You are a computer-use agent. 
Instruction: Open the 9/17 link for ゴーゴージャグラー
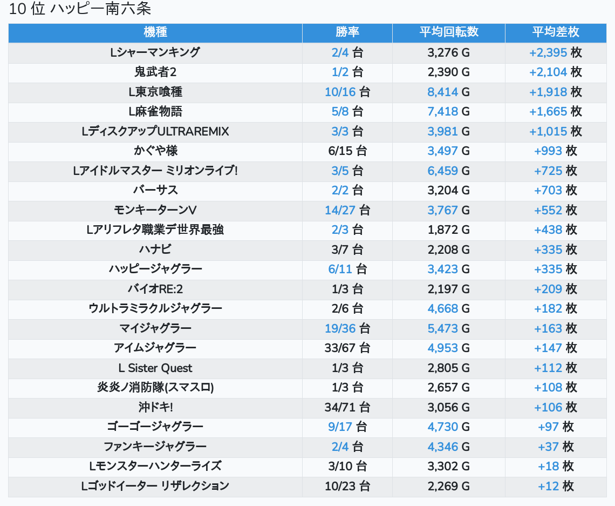[x=340, y=427]
